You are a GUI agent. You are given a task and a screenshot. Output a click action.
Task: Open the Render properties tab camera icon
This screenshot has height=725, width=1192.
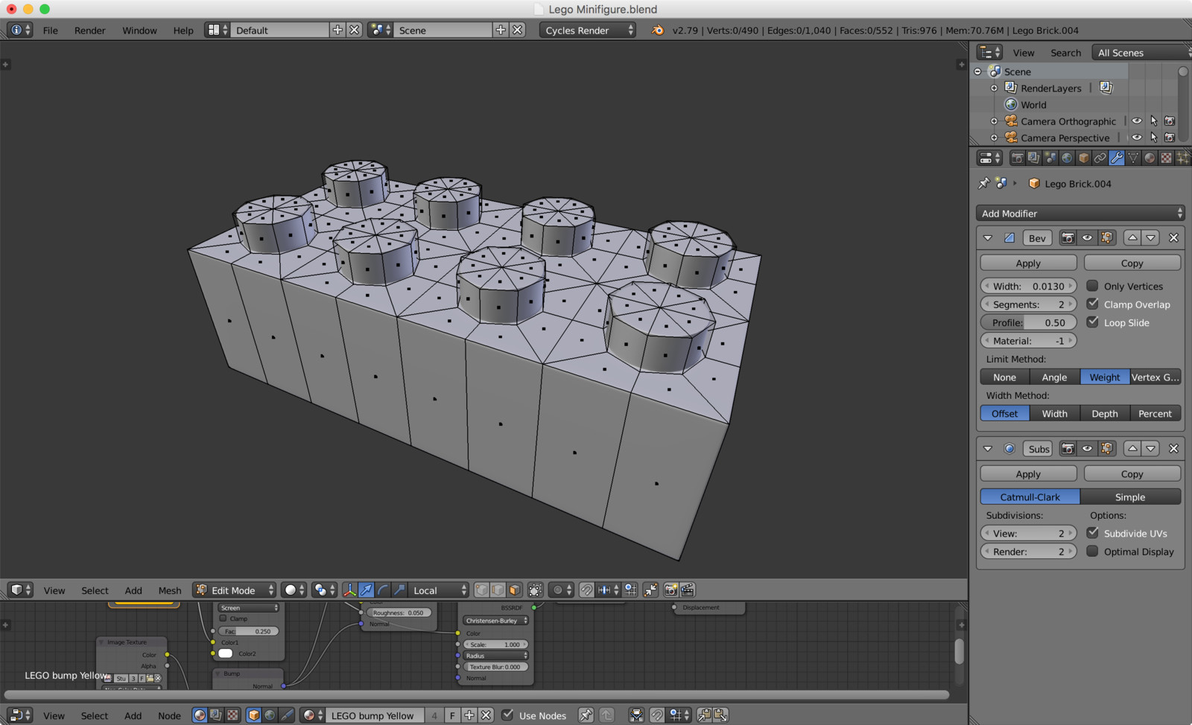click(x=1017, y=158)
